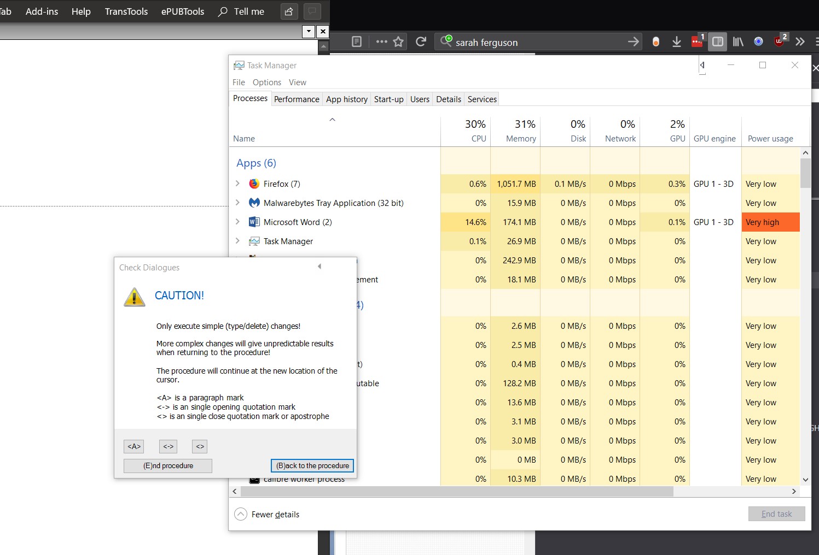Open the Word task pane options dropdown arrow
The width and height of the screenshot is (819, 555).
309,32
